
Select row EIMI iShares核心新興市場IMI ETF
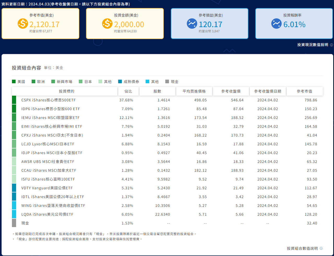tap(167, 126)
